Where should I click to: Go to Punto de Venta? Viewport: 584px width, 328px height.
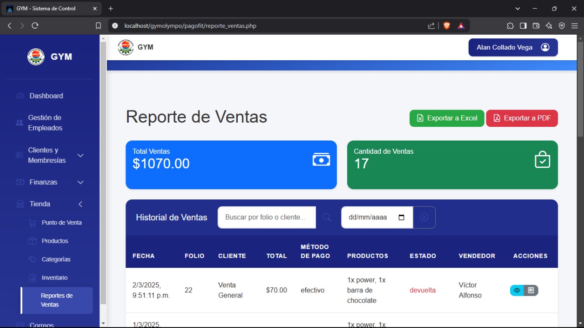coord(62,223)
